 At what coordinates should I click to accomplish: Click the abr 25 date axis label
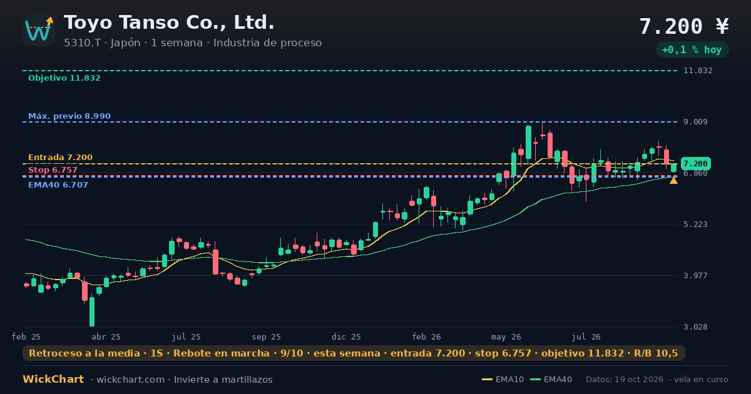pyautogui.click(x=106, y=336)
